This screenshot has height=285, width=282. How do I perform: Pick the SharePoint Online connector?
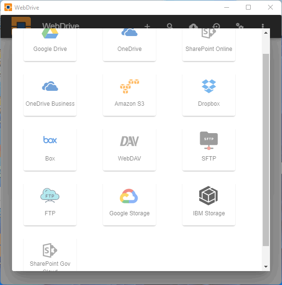(x=209, y=45)
